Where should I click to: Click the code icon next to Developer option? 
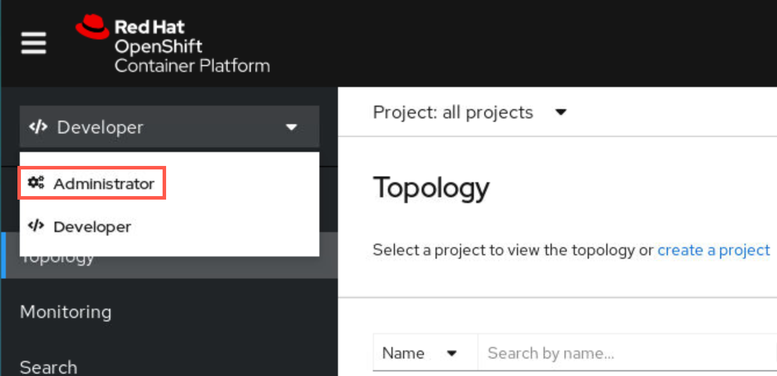36,226
